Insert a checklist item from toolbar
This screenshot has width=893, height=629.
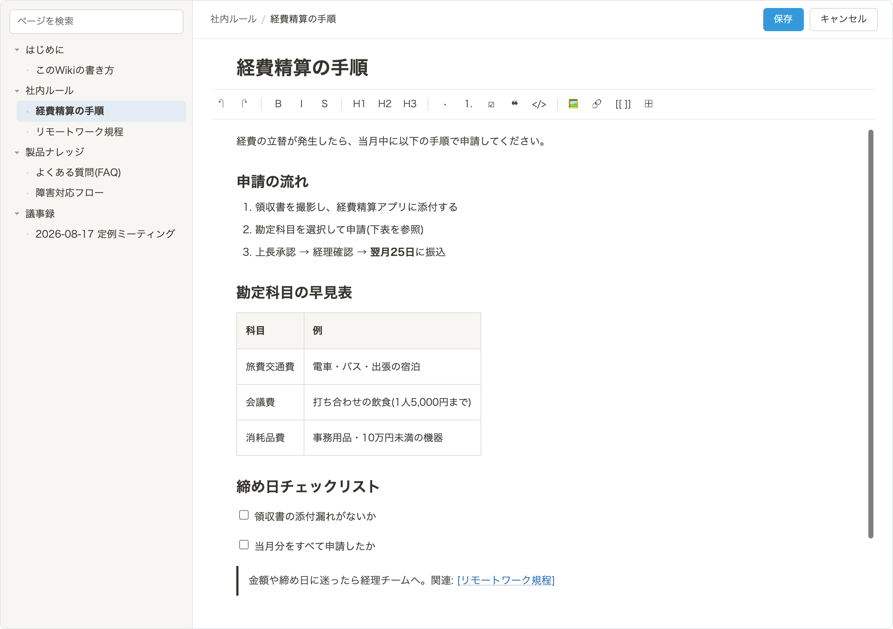(x=491, y=104)
